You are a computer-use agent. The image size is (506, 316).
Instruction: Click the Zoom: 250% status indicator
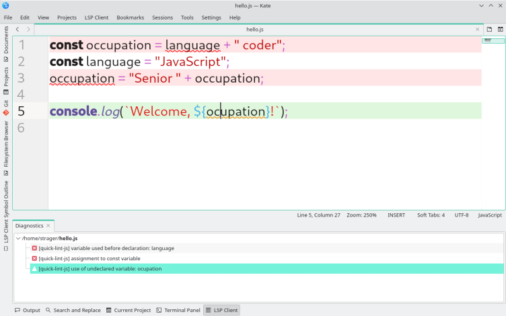(x=361, y=215)
